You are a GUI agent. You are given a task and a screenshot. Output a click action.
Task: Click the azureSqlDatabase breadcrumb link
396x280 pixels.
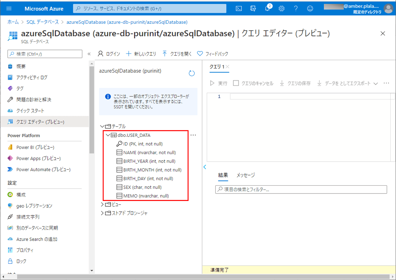(127, 22)
